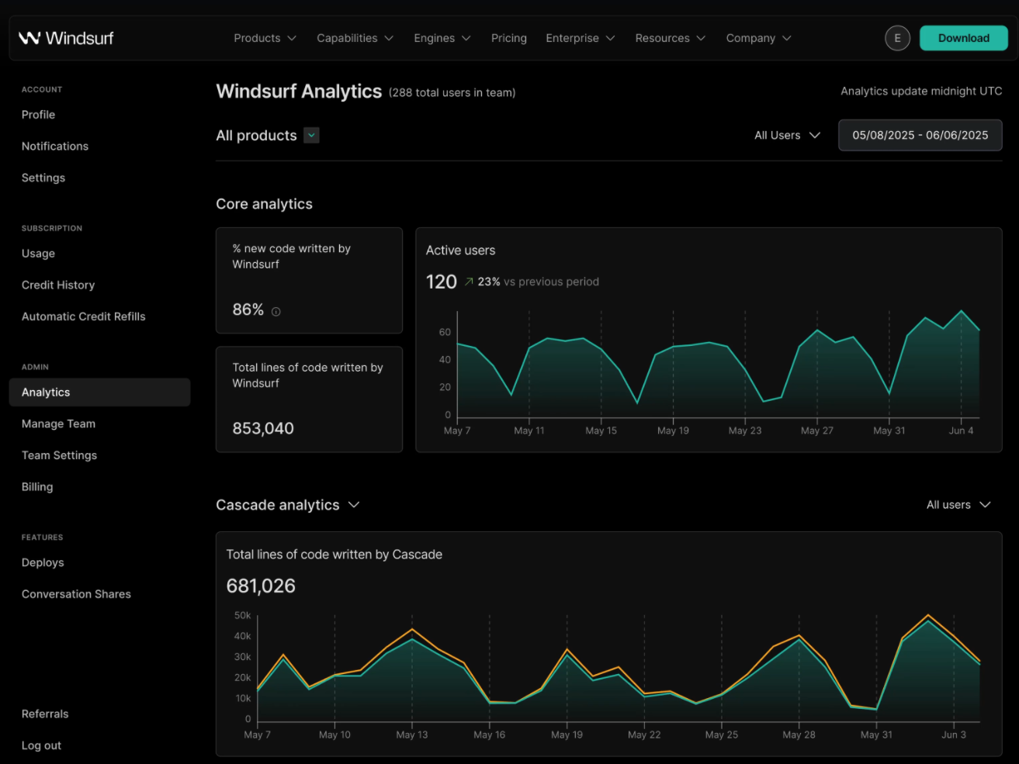
Task: Click the 288 total users in team text
Action: [x=452, y=92]
